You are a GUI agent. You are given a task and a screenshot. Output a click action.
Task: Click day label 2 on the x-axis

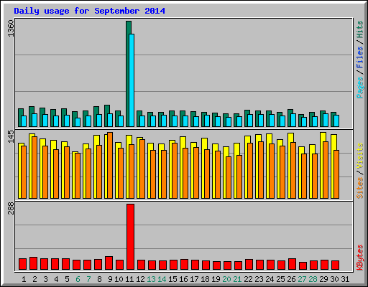[x=34, y=279]
